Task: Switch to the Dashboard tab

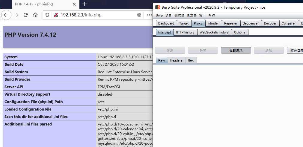Action: coord(166,23)
